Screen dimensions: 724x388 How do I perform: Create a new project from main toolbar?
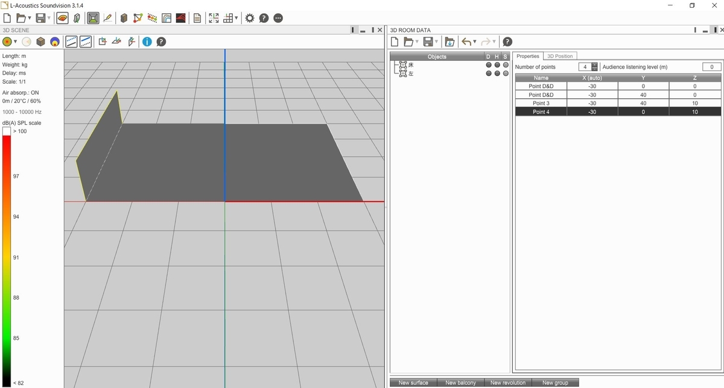(x=7, y=18)
